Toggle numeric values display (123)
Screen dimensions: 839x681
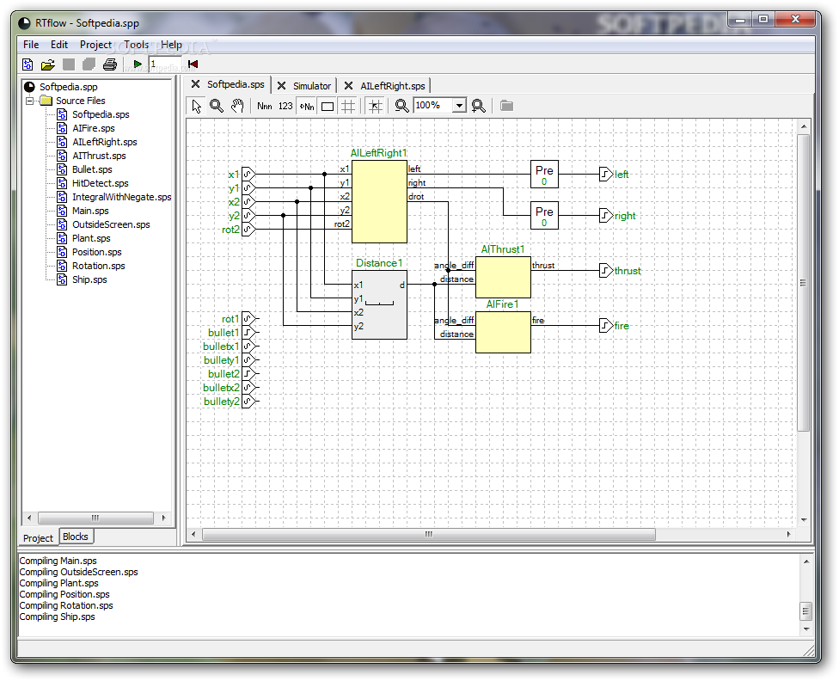coord(285,106)
